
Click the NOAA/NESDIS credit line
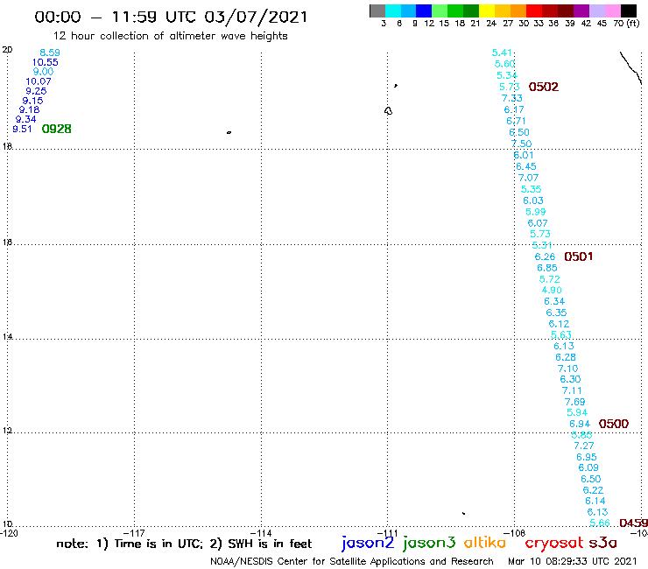tap(352, 561)
